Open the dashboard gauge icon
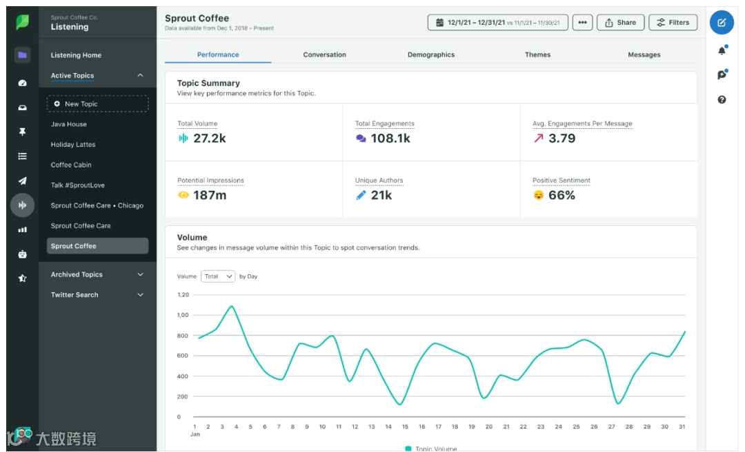745x452 pixels. (x=22, y=83)
